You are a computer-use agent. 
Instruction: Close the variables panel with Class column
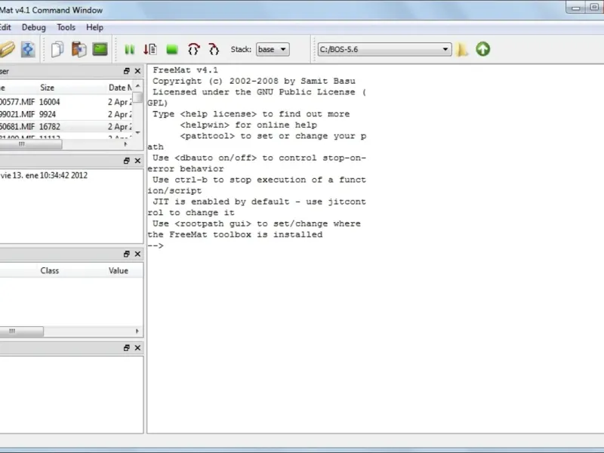coord(137,254)
